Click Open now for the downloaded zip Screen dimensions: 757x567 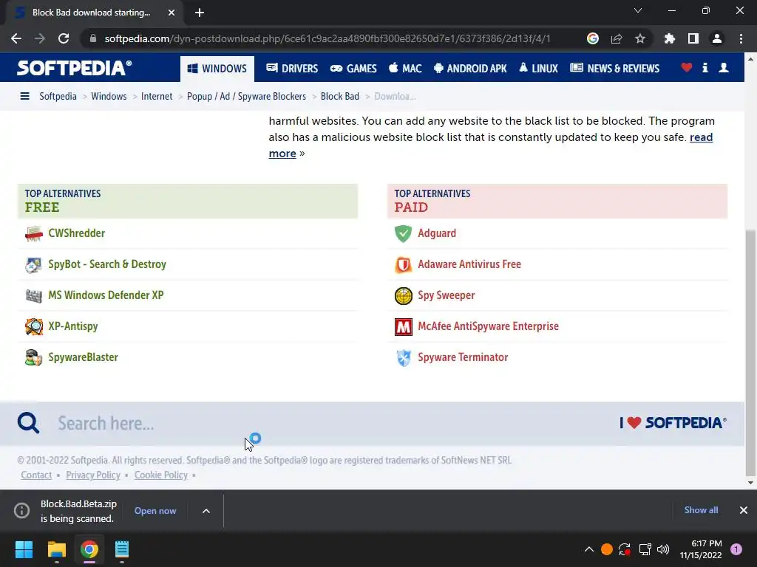[155, 511]
